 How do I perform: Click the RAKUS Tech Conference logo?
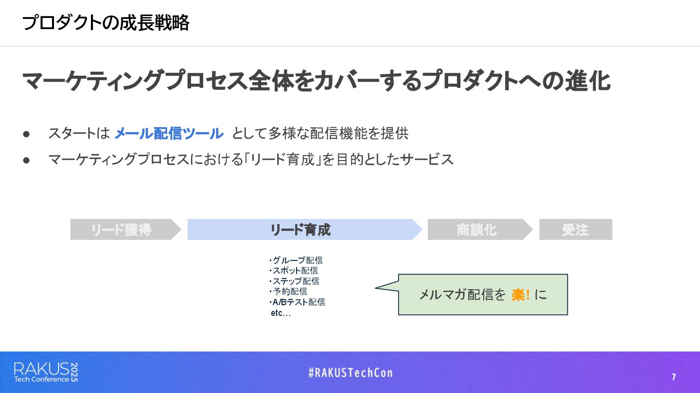coord(46,372)
